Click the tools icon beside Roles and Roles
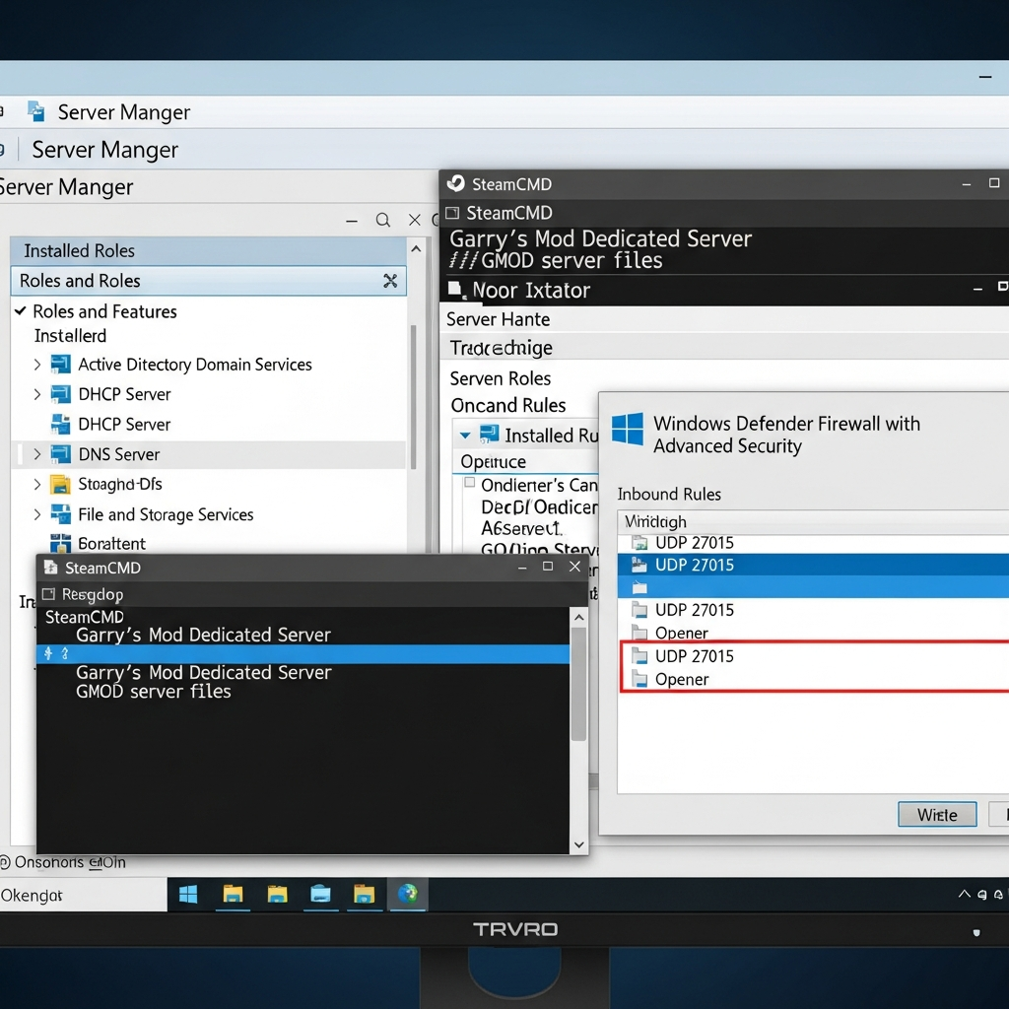This screenshot has height=1009, width=1009. tap(391, 281)
